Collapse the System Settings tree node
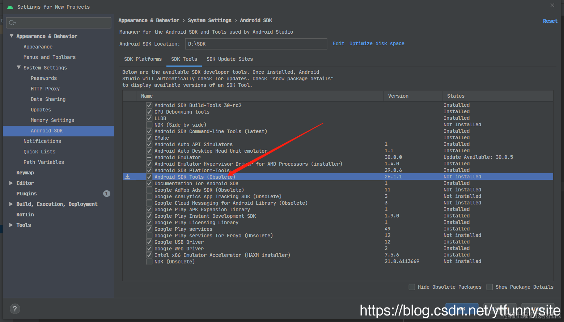564x322 pixels. 19,67
